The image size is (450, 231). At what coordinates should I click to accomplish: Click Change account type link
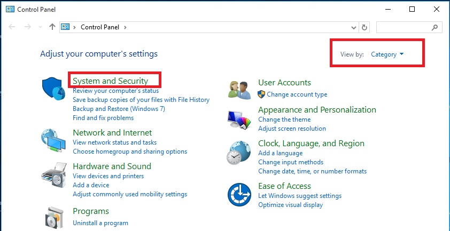[x=297, y=94]
